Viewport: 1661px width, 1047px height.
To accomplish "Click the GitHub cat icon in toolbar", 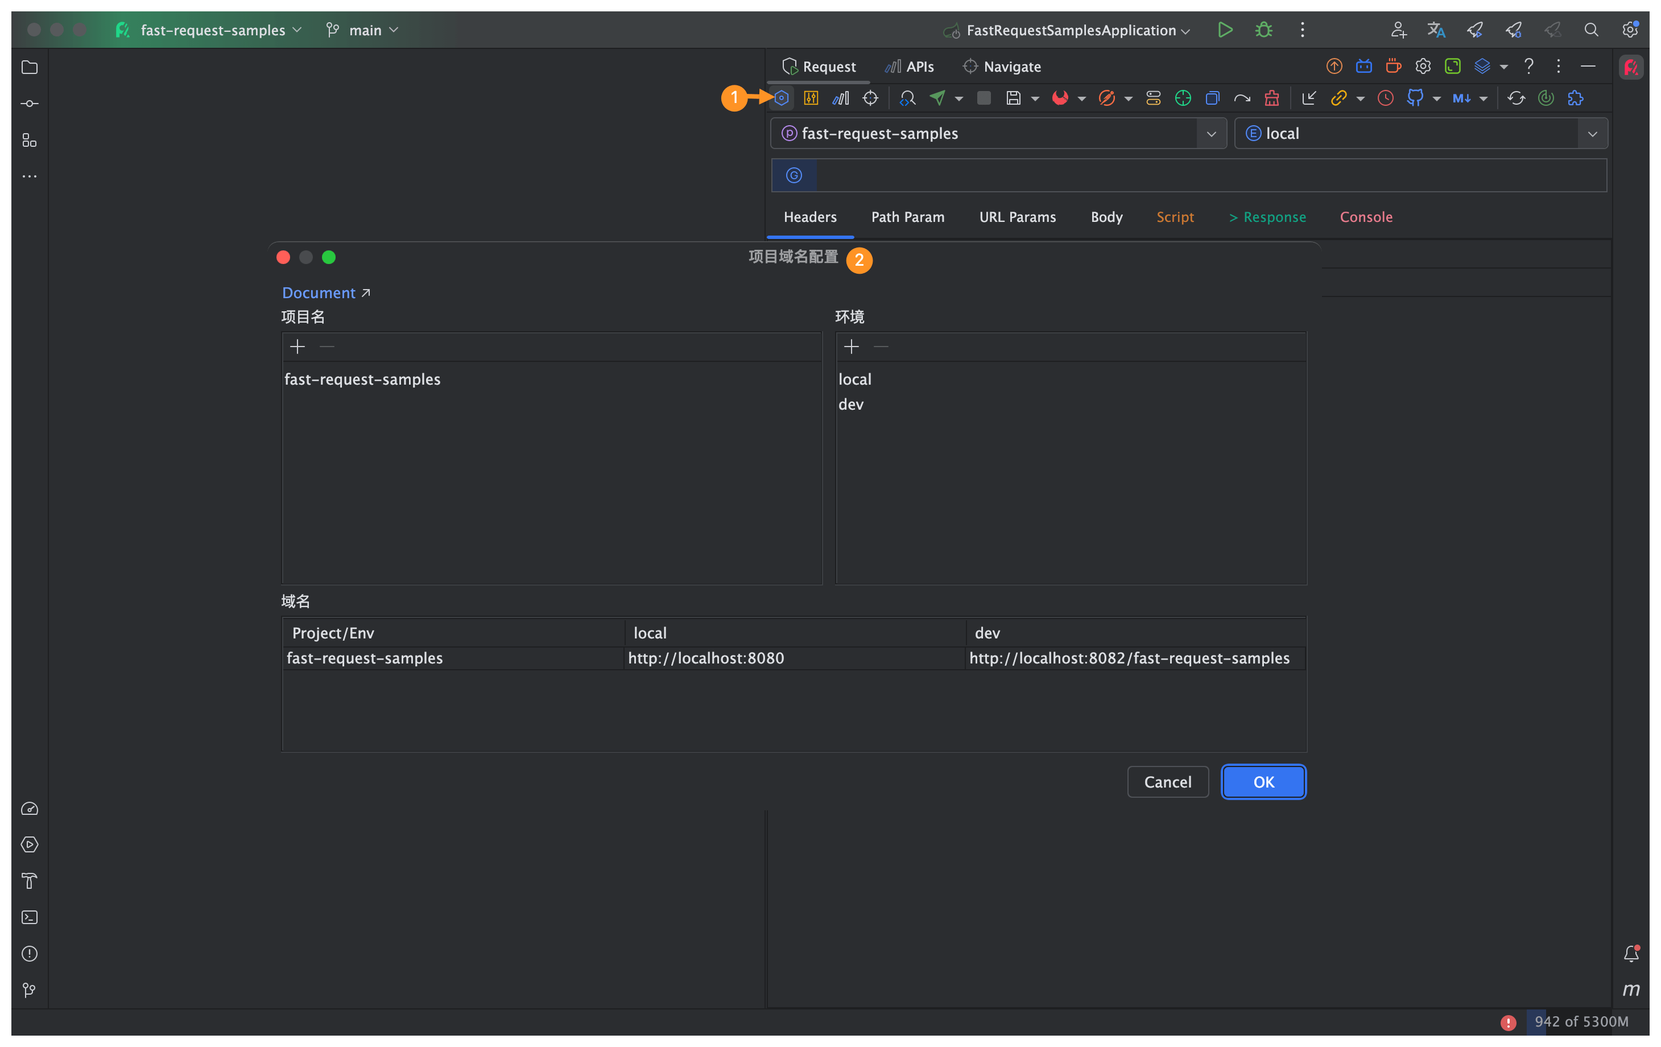I will pyautogui.click(x=1415, y=98).
